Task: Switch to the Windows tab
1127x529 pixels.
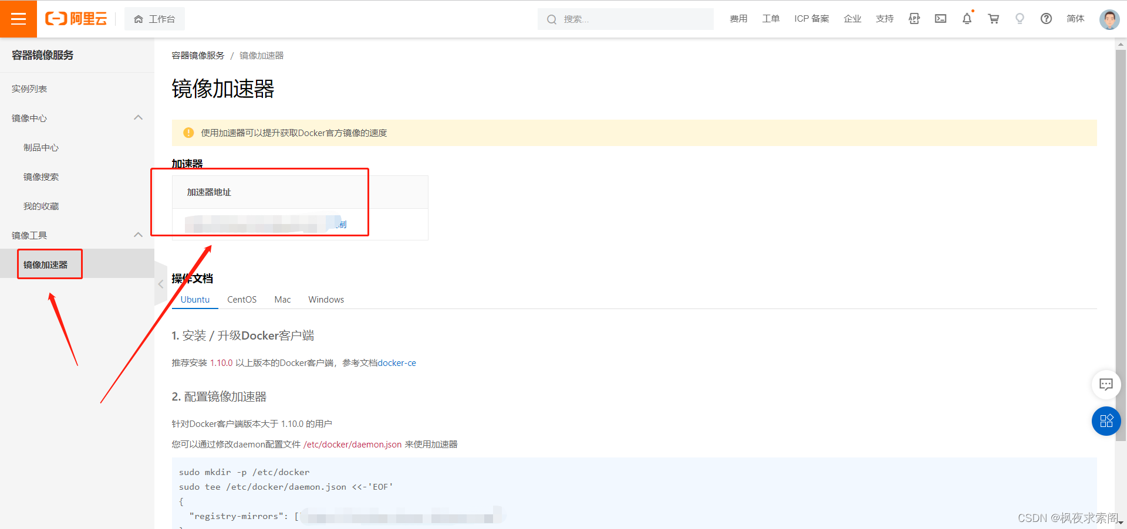Action: click(326, 299)
